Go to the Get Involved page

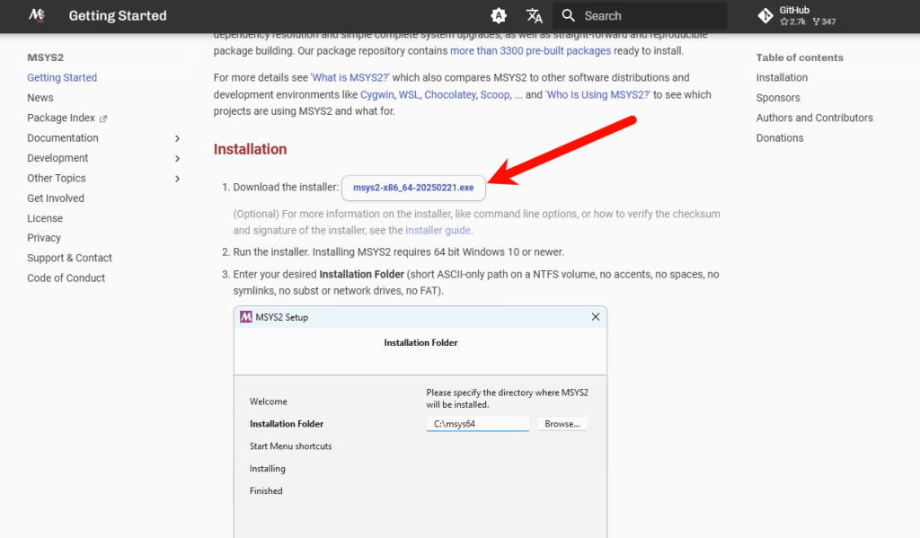pos(56,198)
